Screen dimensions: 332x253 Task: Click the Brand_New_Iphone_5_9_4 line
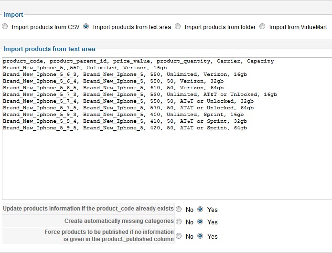click(125, 121)
